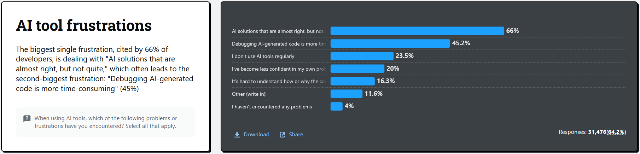Click the 11.6% bar for Other
This screenshot has width=640, height=154.
point(346,94)
